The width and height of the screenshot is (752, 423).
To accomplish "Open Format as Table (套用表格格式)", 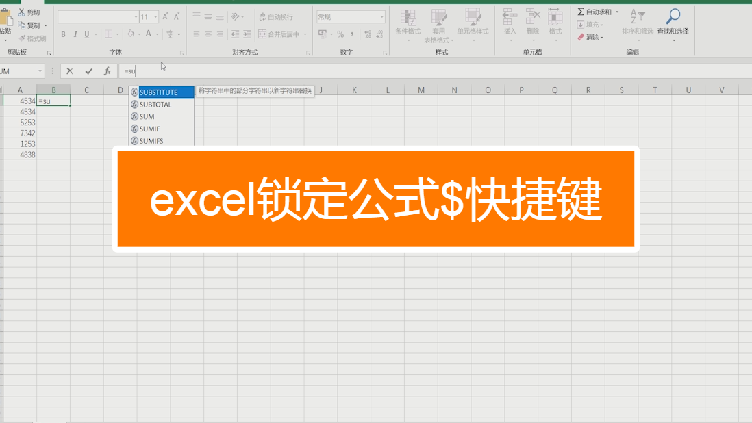I will (x=438, y=26).
